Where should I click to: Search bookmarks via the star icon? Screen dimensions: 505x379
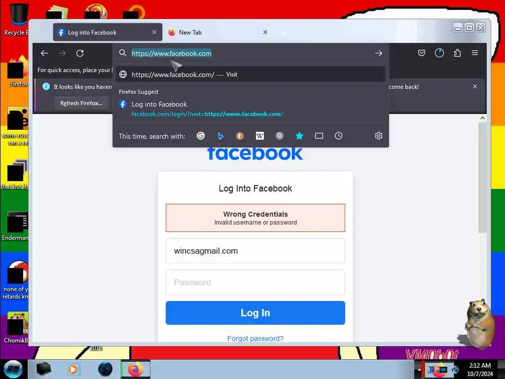(299, 136)
